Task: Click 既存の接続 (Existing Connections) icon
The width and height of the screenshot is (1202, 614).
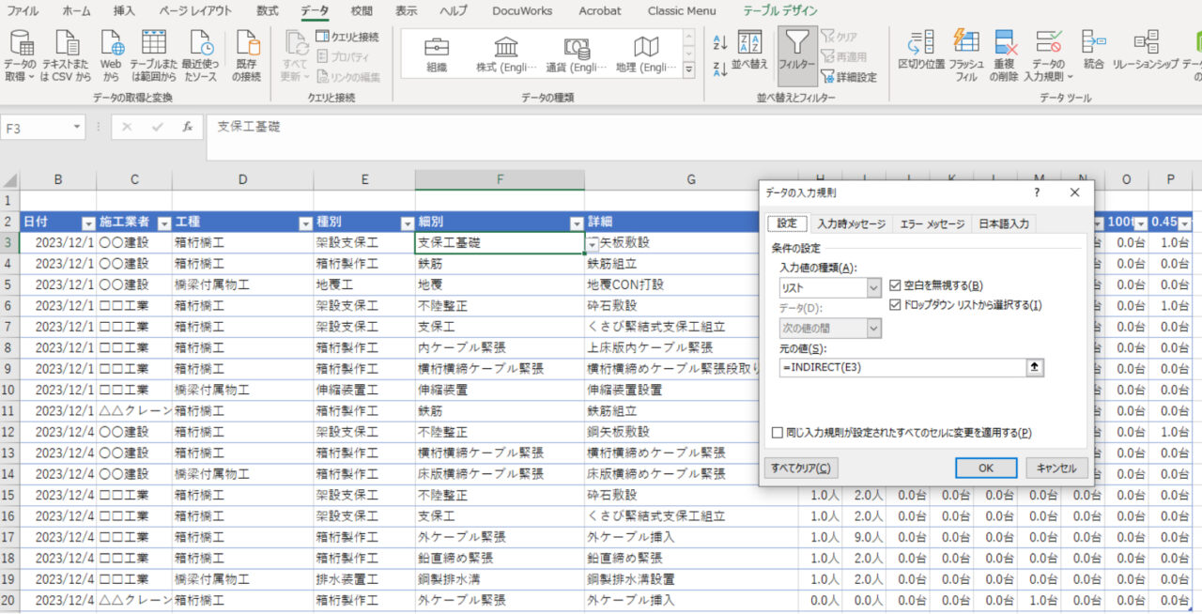Action: pyautogui.click(x=247, y=55)
